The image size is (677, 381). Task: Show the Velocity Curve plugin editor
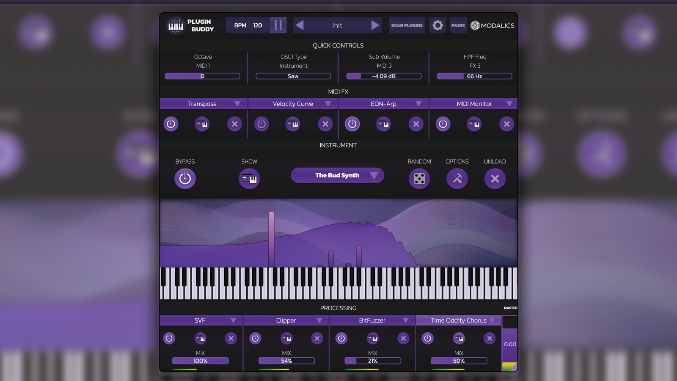point(293,124)
